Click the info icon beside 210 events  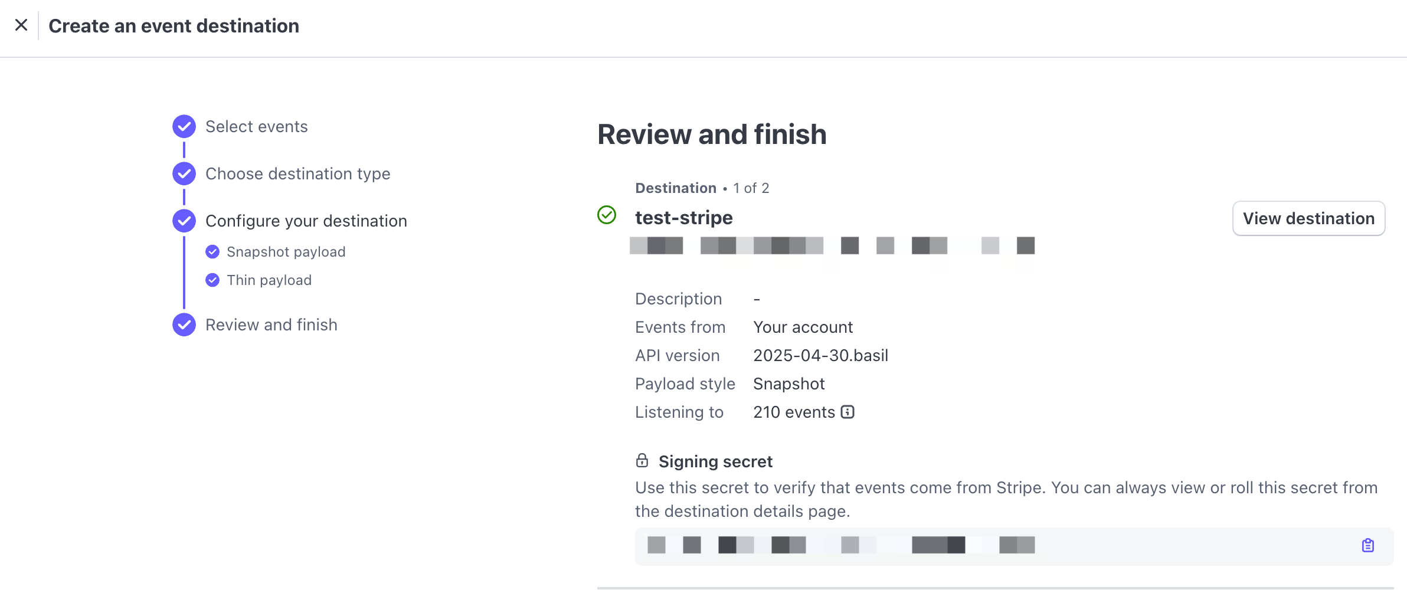(848, 412)
